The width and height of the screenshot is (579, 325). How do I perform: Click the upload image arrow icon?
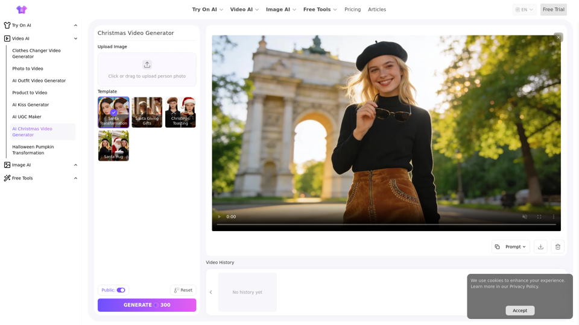(x=147, y=64)
